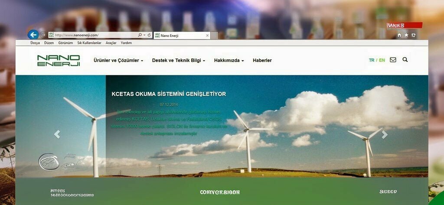The width and height of the screenshot is (444, 205).
Task: Close the Nano Enerji tab
Action: pos(207,36)
